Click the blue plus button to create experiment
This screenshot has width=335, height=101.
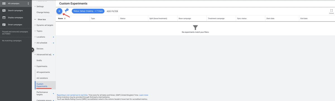point(59,11)
